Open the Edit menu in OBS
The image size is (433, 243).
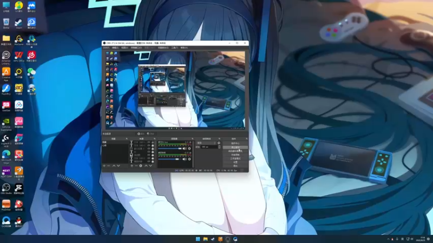pos(115,48)
